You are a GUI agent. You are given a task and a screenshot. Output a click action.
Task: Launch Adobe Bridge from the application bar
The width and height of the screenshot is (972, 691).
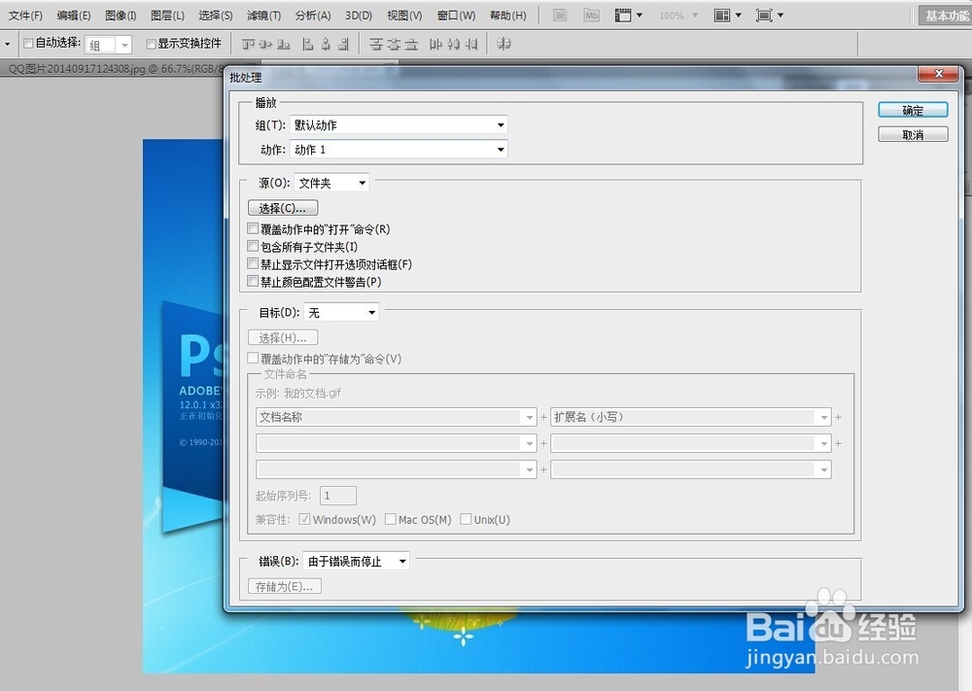pos(560,16)
